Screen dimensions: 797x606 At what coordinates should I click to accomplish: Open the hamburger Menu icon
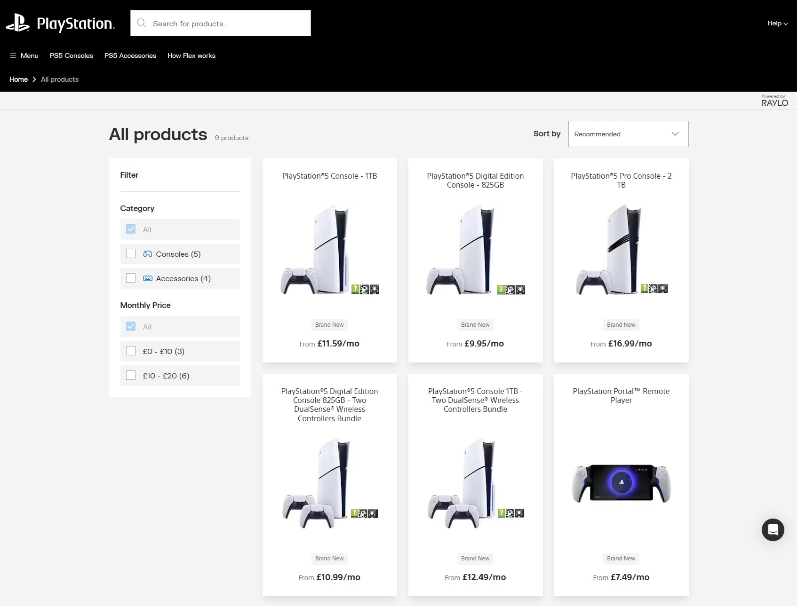(x=13, y=55)
